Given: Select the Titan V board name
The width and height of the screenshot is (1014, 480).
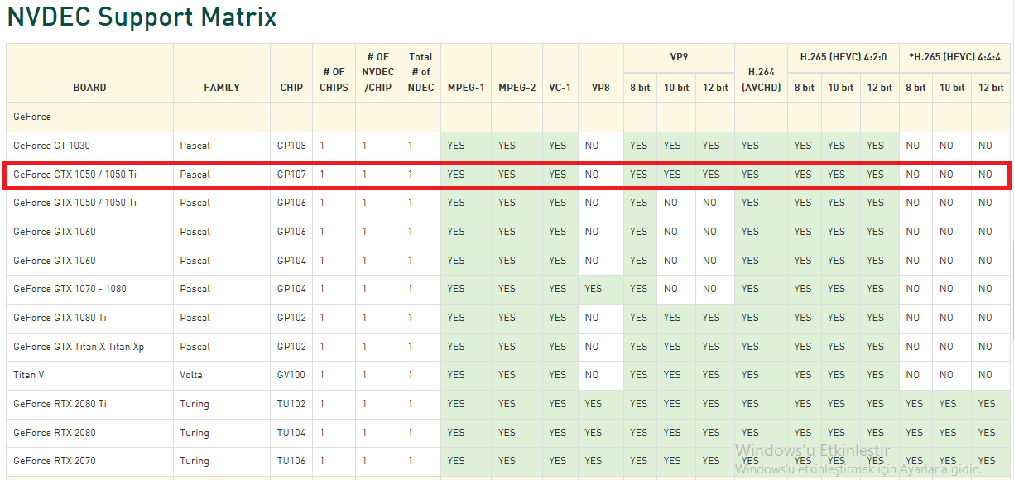Looking at the screenshot, I should (x=29, y=375).
